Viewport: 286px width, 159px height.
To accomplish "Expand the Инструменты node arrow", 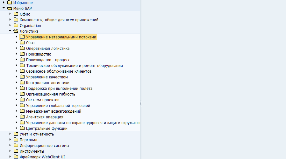I will 10,151.
